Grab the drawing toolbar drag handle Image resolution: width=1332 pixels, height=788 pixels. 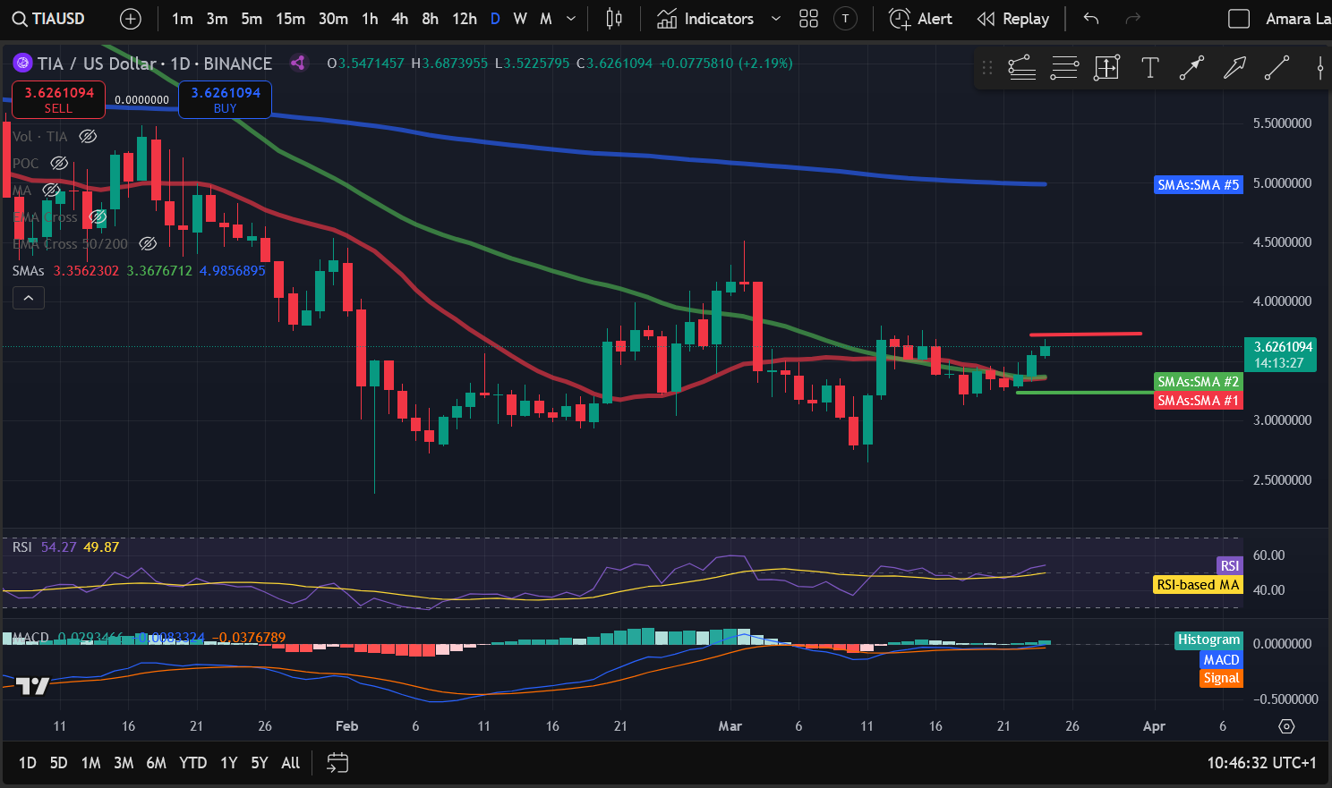(x=987, y=68)
